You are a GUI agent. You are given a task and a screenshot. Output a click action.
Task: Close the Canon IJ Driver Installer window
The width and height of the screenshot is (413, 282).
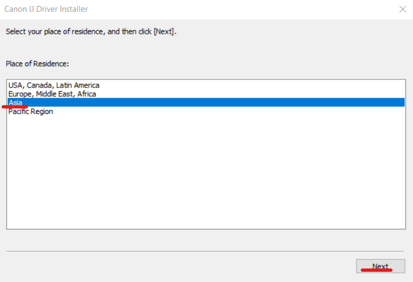tap(402, 9)
